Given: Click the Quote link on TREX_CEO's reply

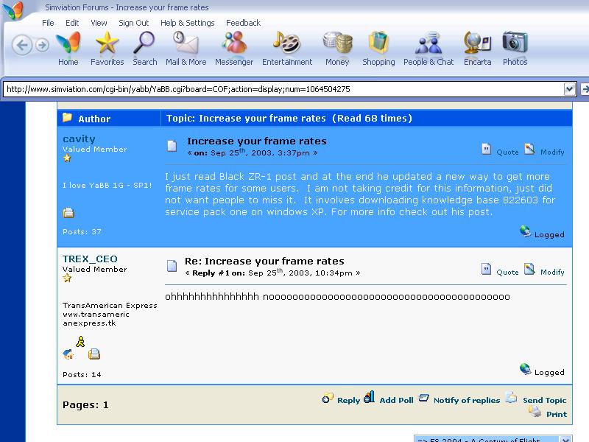Looking at the screenshot, I should (x=507, y=272).
